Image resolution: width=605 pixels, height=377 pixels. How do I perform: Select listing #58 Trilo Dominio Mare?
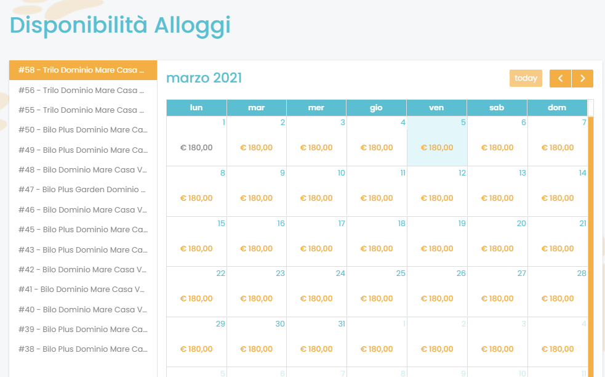pyautogui.click(x=82, y=70)
